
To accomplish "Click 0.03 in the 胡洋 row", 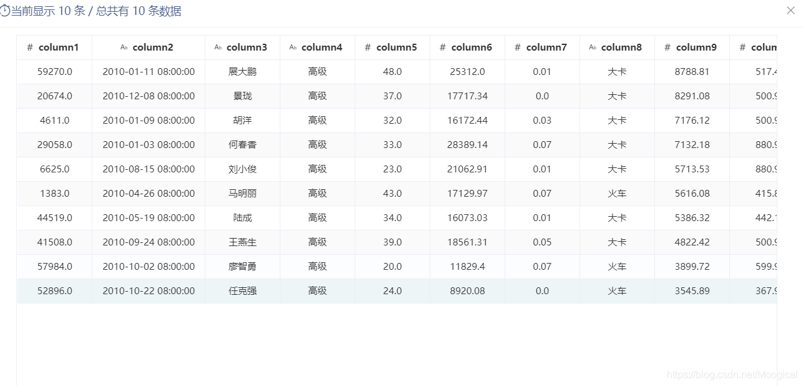I will pyautogui.click(x=542, y=121).
